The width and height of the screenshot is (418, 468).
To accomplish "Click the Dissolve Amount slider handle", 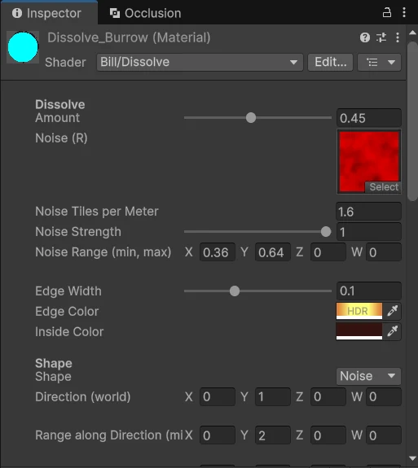I will tap(251, 117).
